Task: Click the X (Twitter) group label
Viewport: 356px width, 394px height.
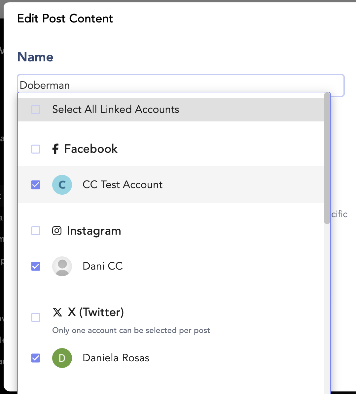Action: click(96, 312)
